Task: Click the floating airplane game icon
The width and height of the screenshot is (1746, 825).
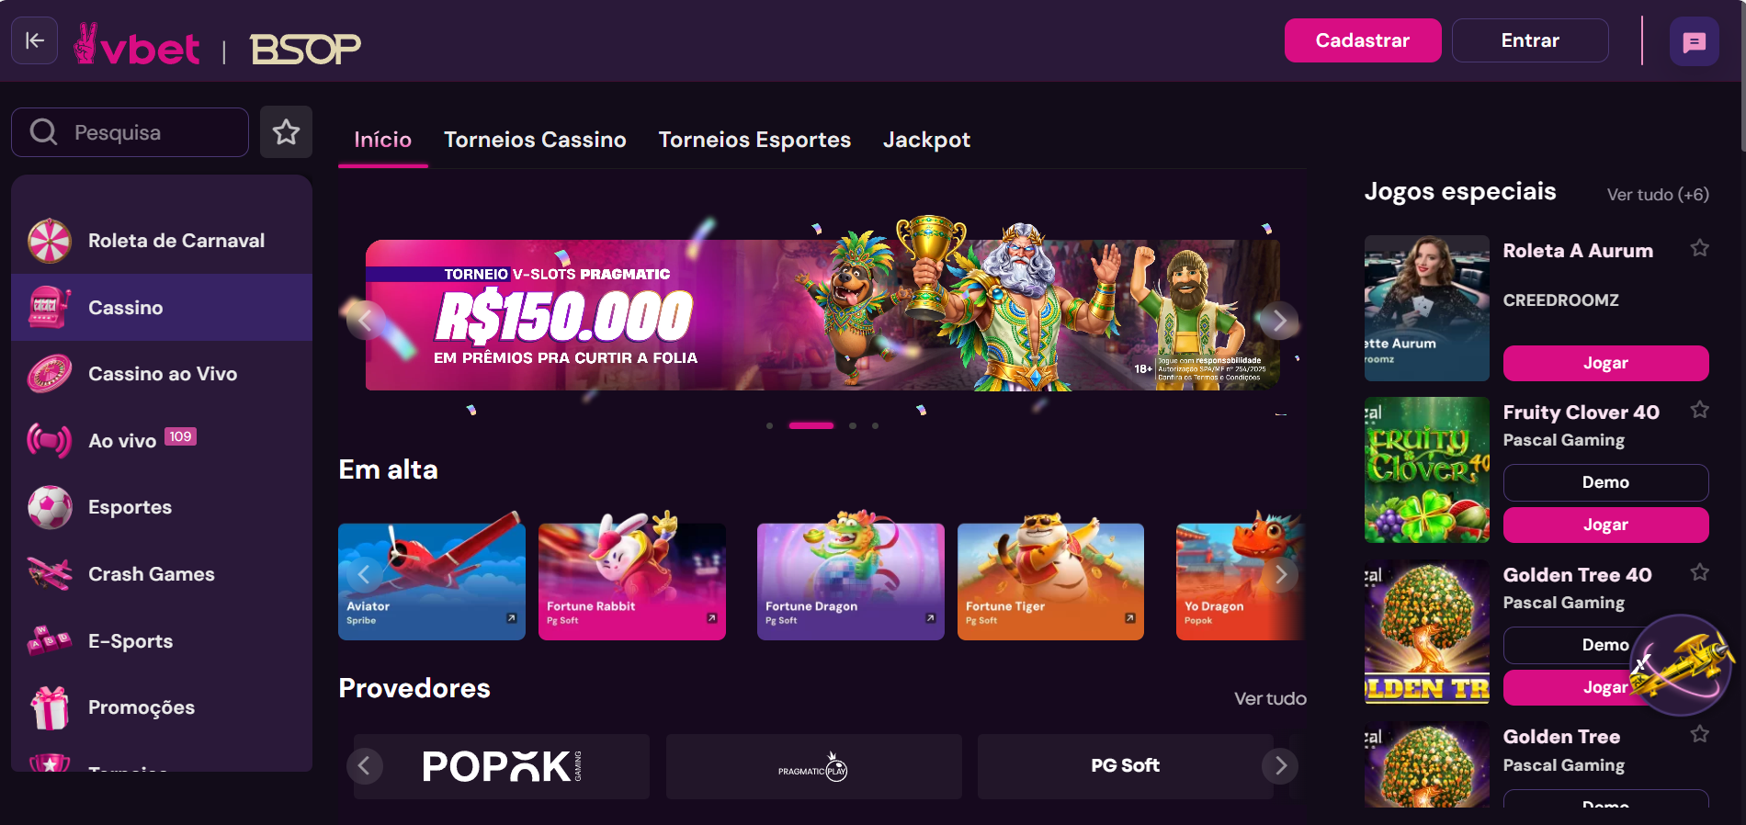Action: point(1682,665)
